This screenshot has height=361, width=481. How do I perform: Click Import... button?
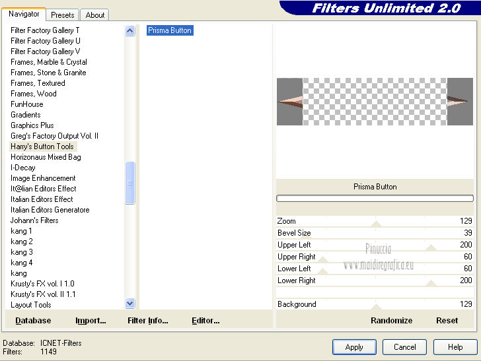[91, 321]
